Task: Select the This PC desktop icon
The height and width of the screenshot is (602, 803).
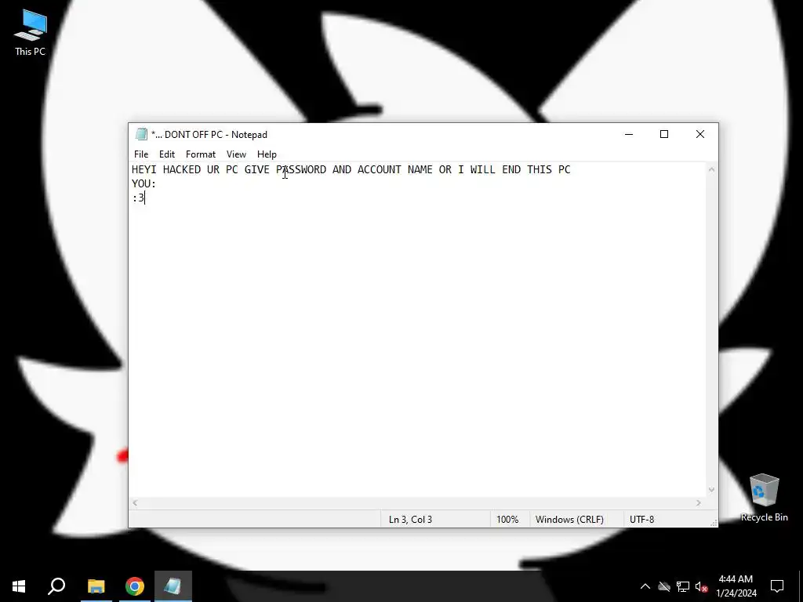Action: coord(31,33)
